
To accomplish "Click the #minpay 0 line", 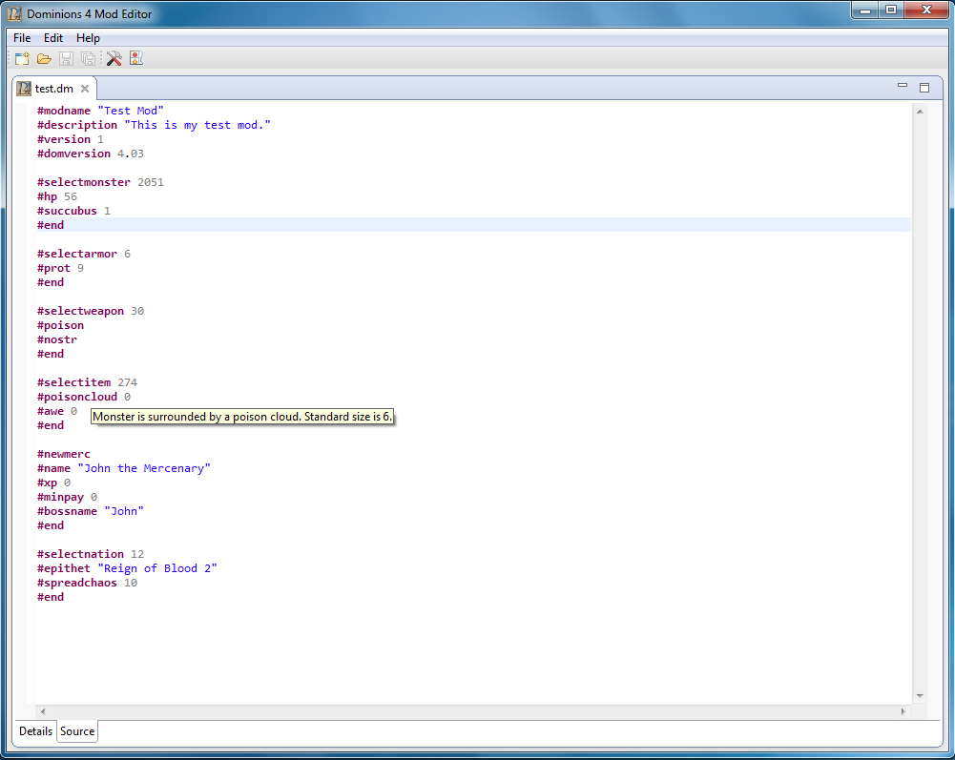I will [67, 497].
